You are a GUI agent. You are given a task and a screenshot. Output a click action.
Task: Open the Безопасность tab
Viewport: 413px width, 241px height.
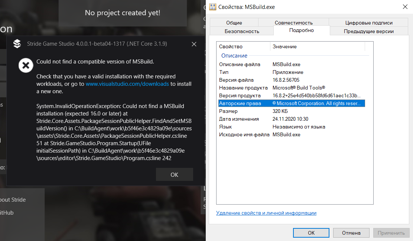click(x=242, y=31)
